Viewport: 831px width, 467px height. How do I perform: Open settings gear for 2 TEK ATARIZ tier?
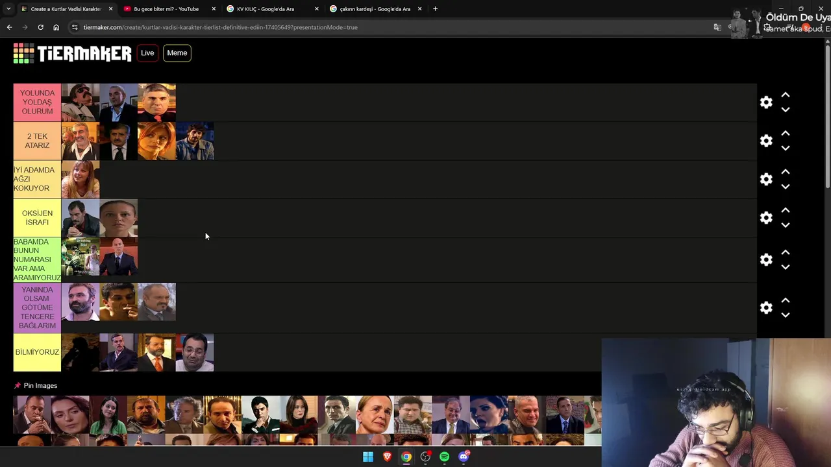pos(766,141)
